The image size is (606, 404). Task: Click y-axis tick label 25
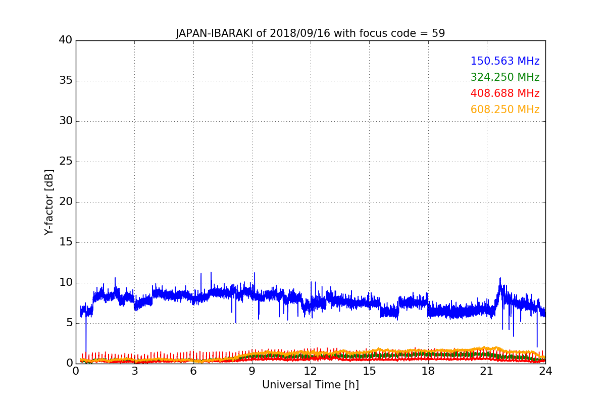(x=66, y=161)
